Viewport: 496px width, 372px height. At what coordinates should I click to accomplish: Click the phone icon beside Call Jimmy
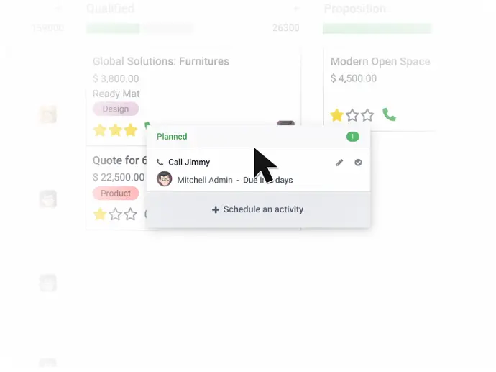[x=160, y=163]
